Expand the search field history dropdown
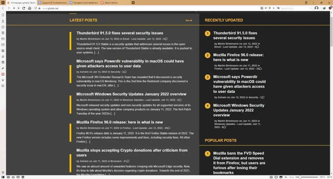Viewport: 333px width, 179px height. point(311,8)
